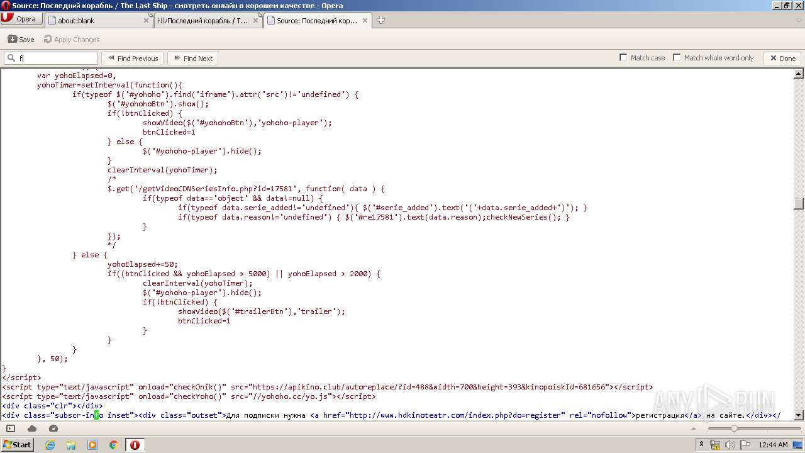Click the 'checkNewSeries();' code text

click(524, 217)
